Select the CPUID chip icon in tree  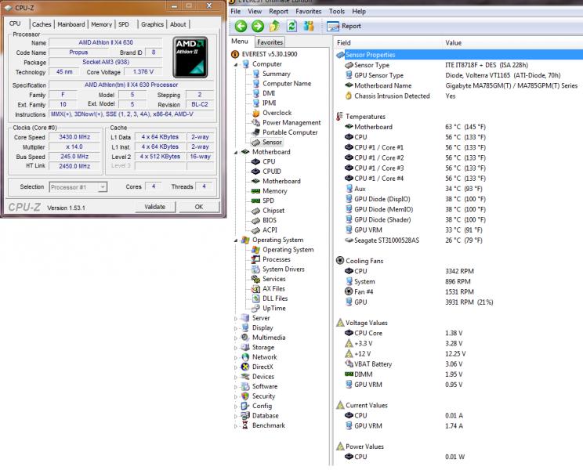point(255,172)
